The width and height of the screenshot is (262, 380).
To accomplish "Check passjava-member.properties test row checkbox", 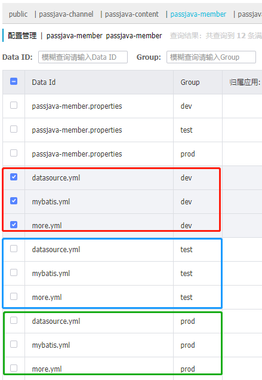I will pyautogui.click(x=14, y=129).
